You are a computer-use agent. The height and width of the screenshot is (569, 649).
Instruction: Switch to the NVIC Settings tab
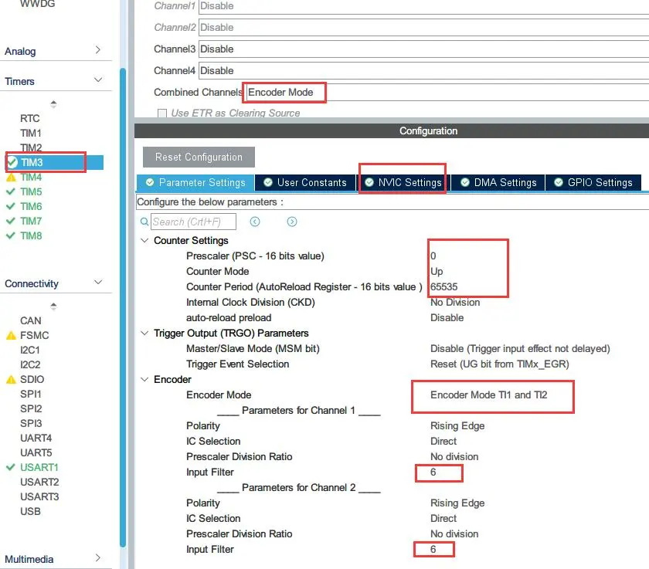pyautogui.click(x=402, y=183)
